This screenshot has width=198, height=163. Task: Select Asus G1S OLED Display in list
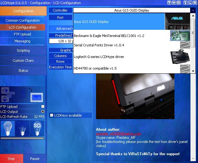point(119,21)
